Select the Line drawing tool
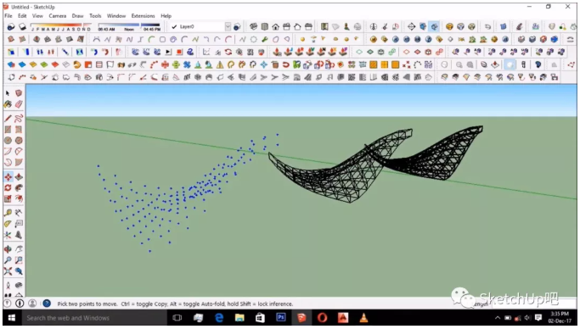 [x=8, y=119]
